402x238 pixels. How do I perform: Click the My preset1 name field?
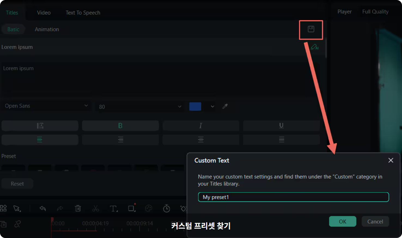[x=293, y=197]
